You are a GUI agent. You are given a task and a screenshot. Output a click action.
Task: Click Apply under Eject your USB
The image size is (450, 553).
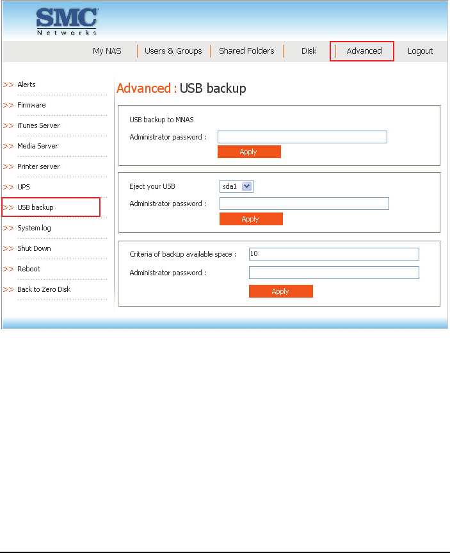pyautogui.click(x=251, y=219)
